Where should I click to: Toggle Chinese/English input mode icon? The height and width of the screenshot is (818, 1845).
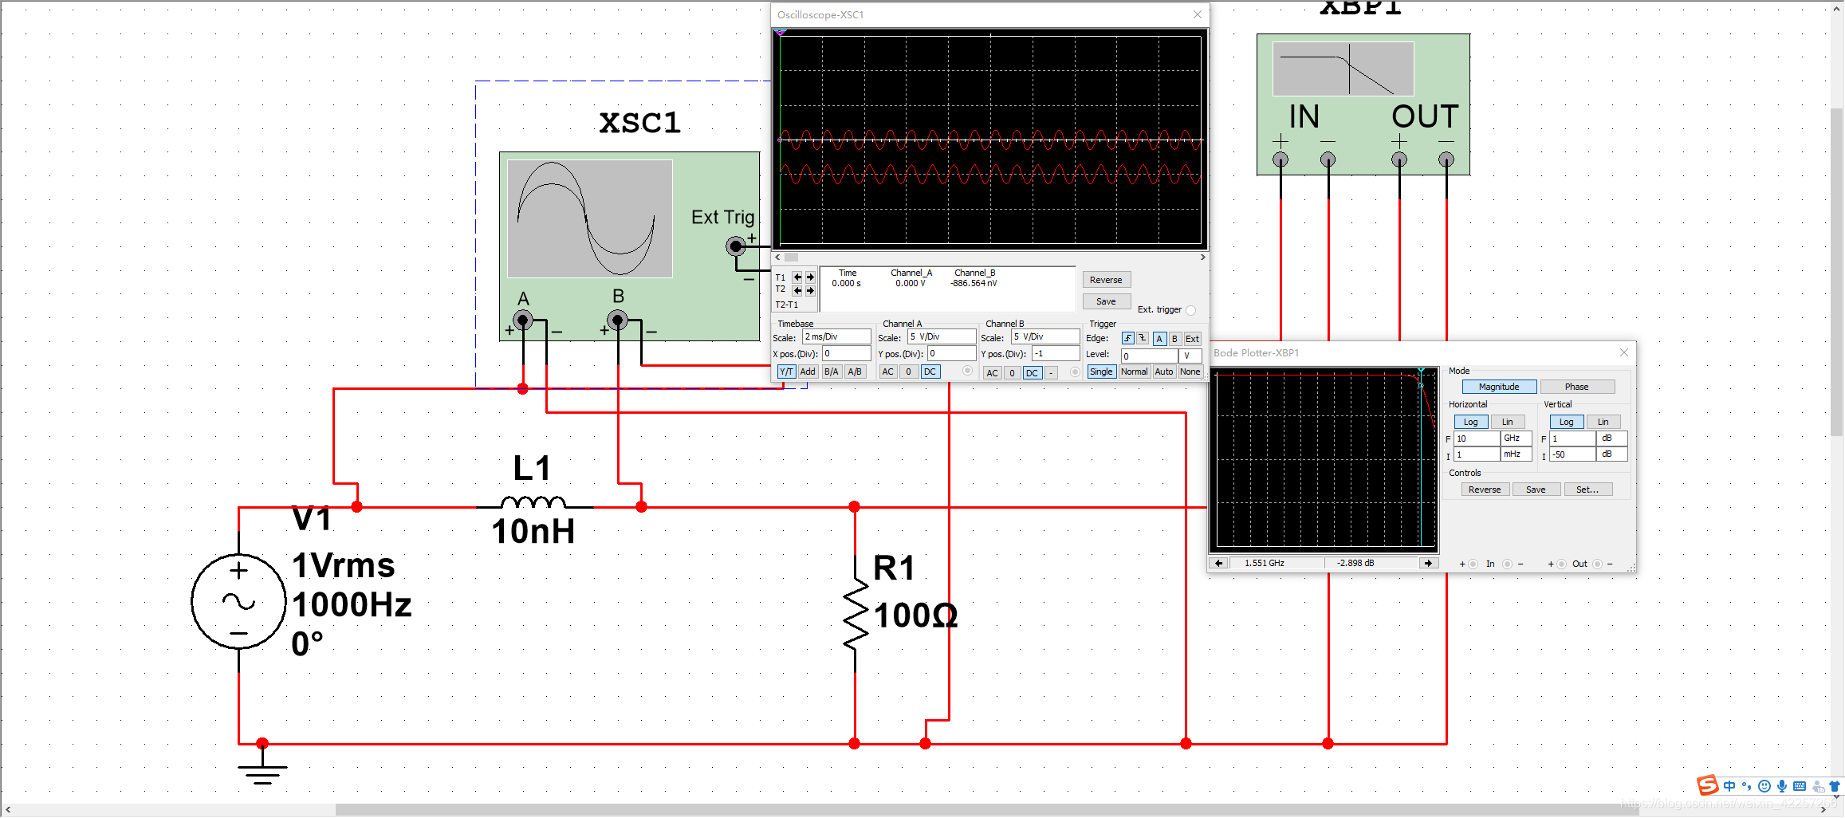(1729, 786)
